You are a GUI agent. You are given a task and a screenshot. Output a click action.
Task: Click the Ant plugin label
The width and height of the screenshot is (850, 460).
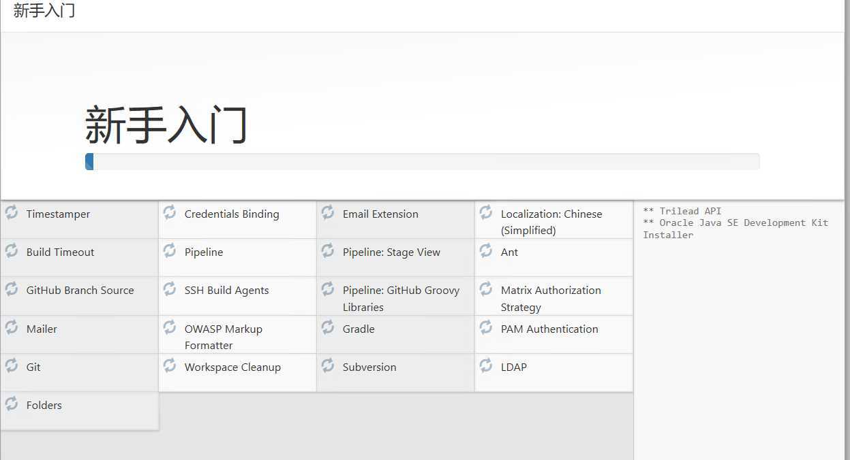pyautogui.click(x=509, y=252)
